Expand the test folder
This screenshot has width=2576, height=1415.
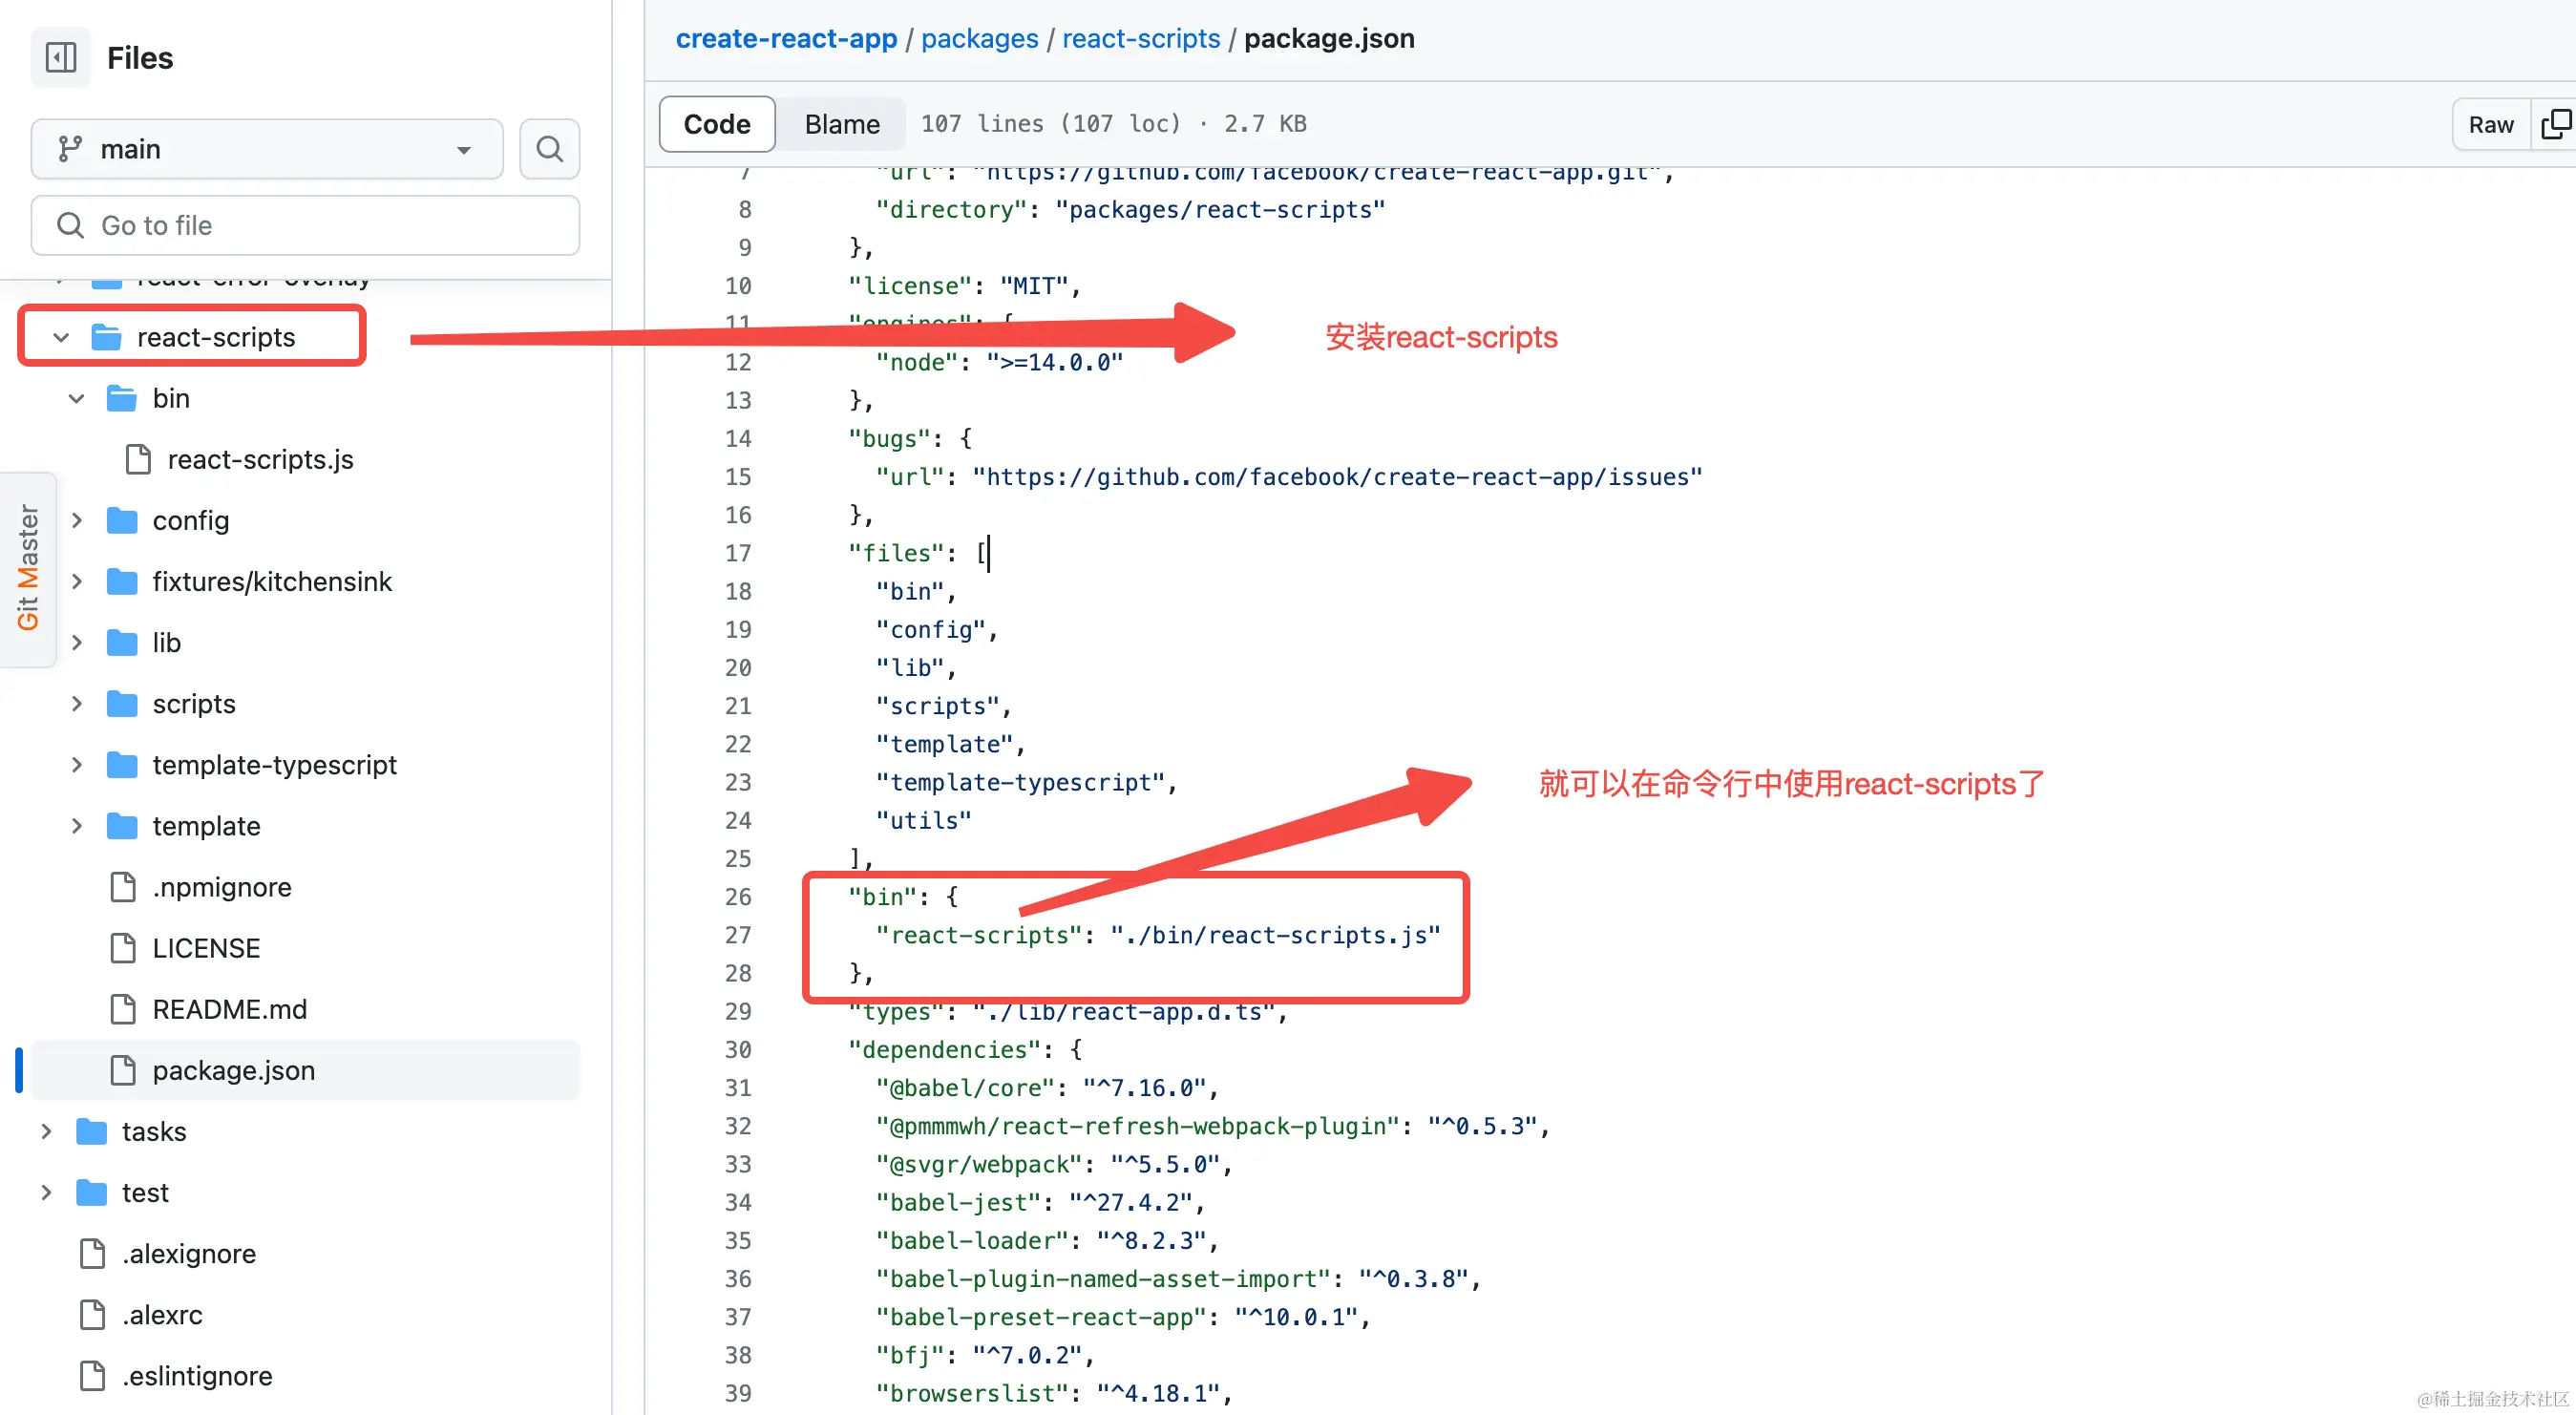tap(46, 1192)
